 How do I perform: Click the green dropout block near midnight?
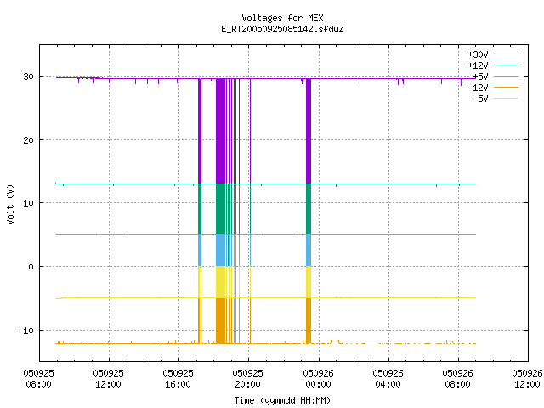309,209
